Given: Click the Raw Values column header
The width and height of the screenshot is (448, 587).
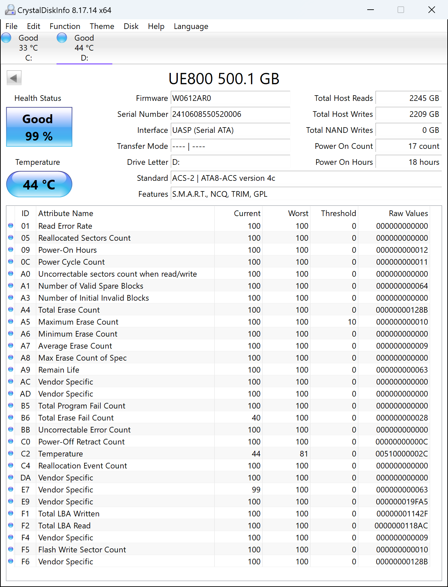Looking at the screenshot, I should tap(394, 213).
